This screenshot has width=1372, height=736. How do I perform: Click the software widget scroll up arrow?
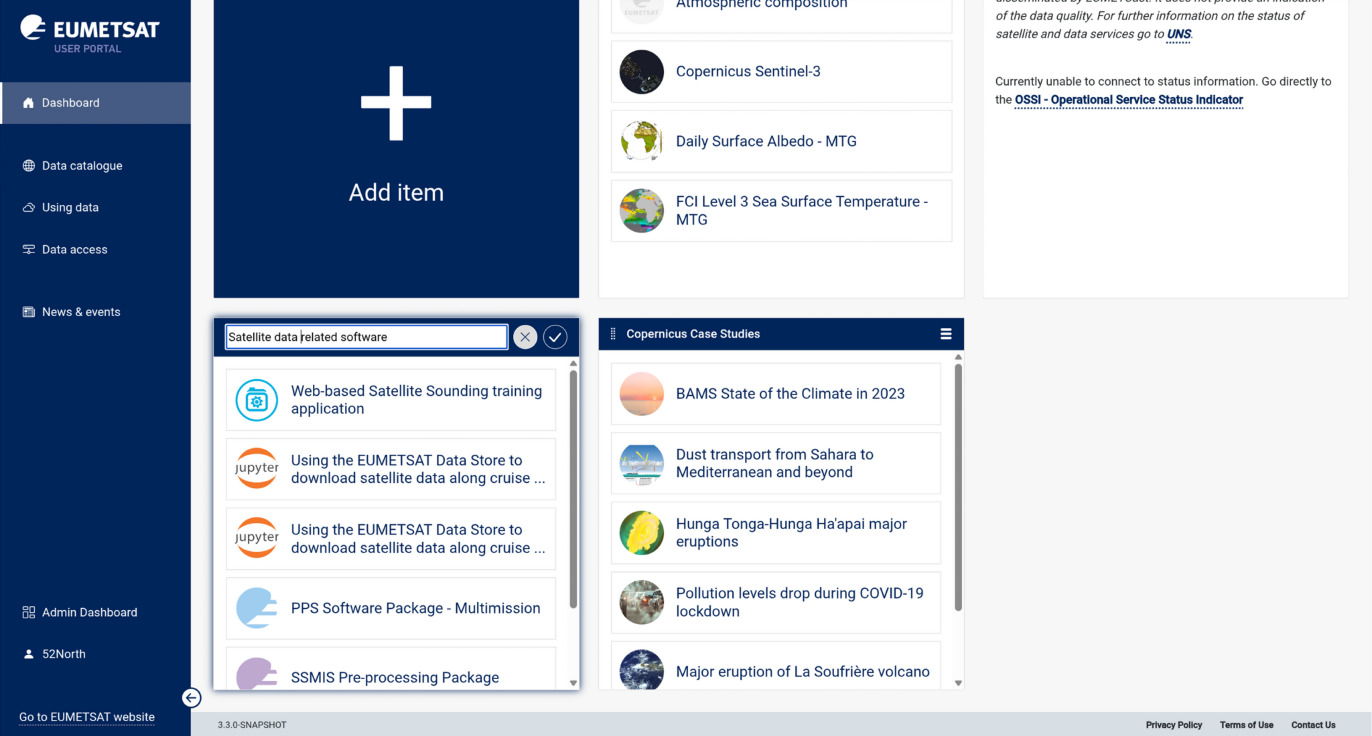coord(573,364)
